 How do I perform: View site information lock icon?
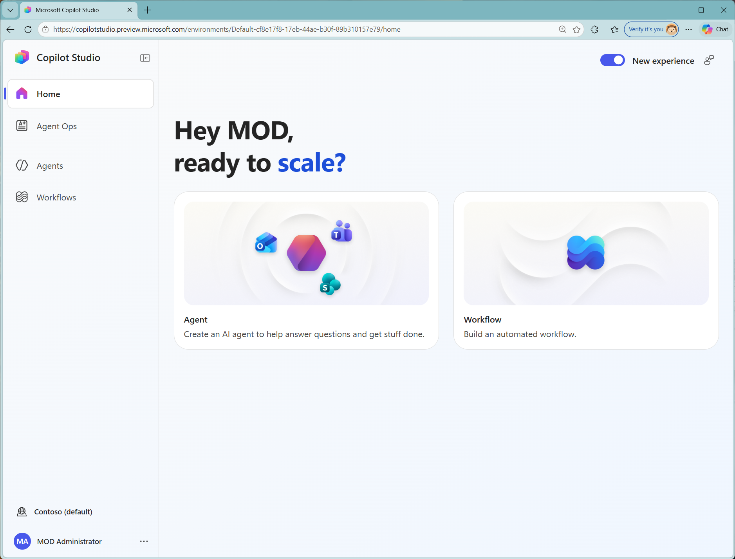coord(45,29)
